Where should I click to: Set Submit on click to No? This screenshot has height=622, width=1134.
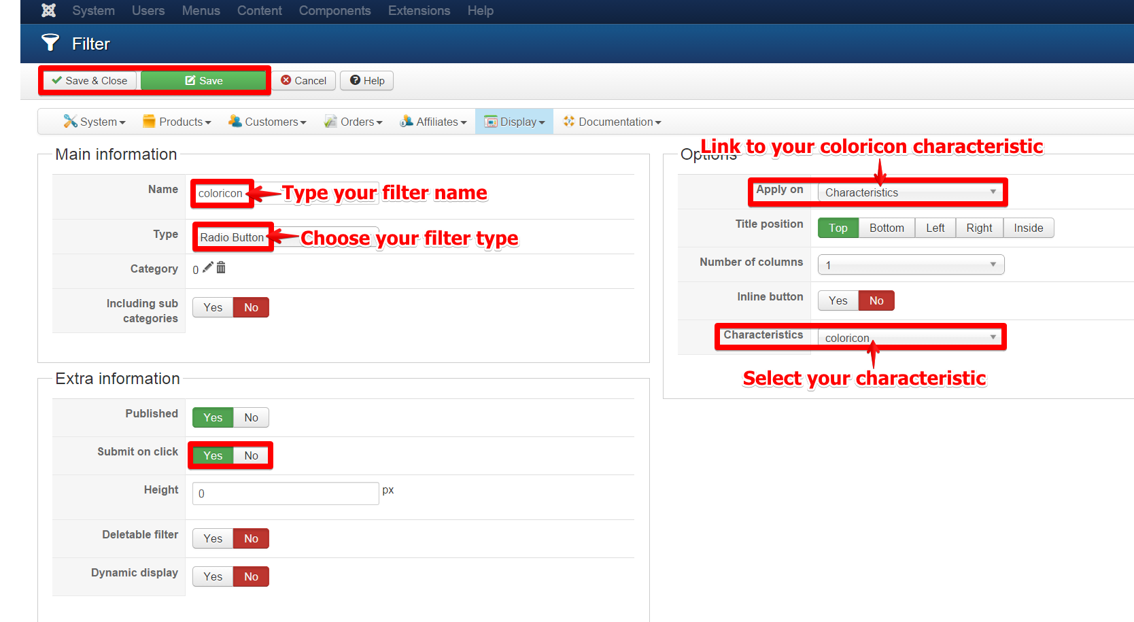point(251,455)
